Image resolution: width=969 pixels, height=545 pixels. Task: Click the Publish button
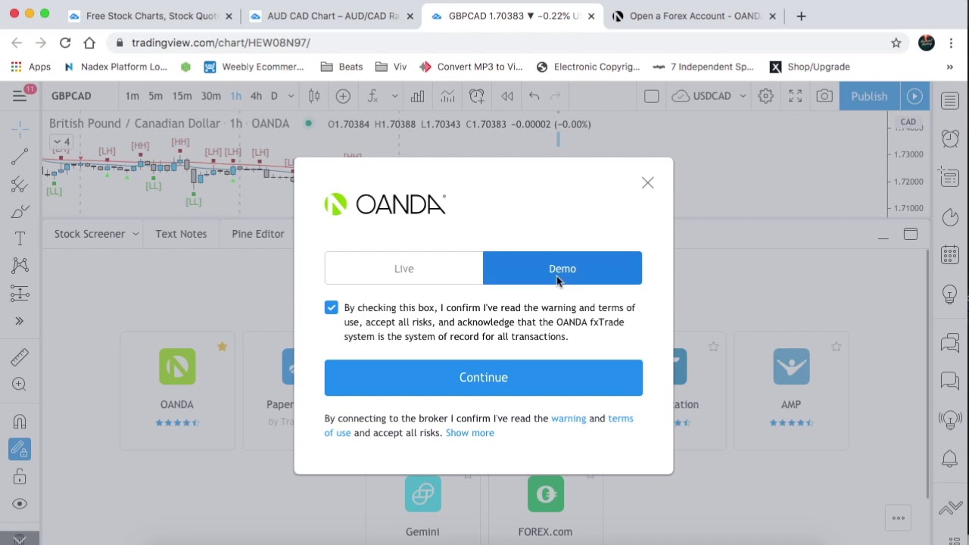pos(869,96)
